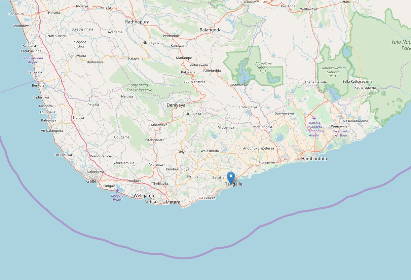Click the Matara city label
This screenshot has width=411, height=280.
173,202
